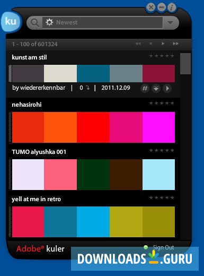Grab the dotted handle left of kunst am stil
204x276 pixels.
point(10,73)
